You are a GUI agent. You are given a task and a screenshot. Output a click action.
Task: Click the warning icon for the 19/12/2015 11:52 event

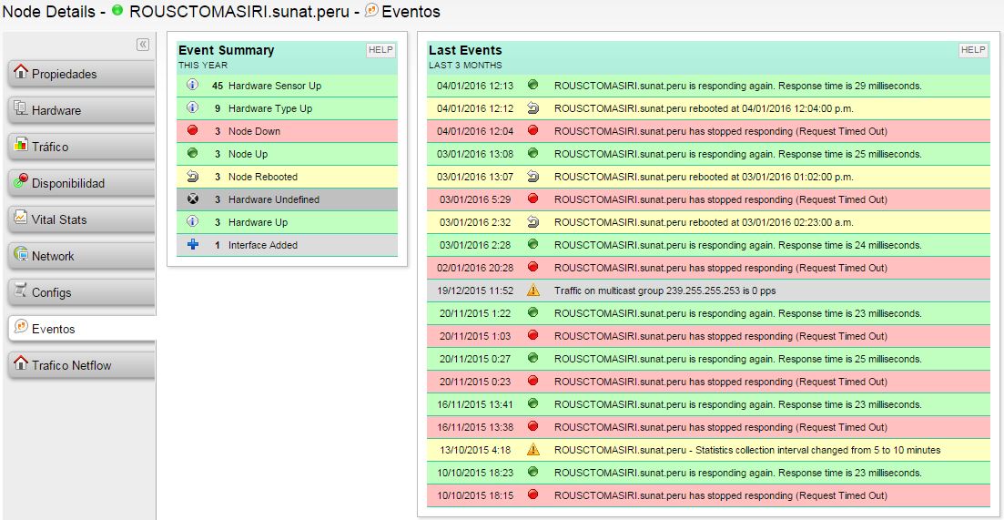coord(532,291)
